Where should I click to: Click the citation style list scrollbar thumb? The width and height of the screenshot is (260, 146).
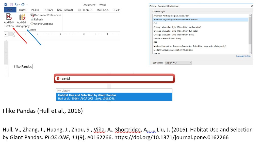point(250,31)
